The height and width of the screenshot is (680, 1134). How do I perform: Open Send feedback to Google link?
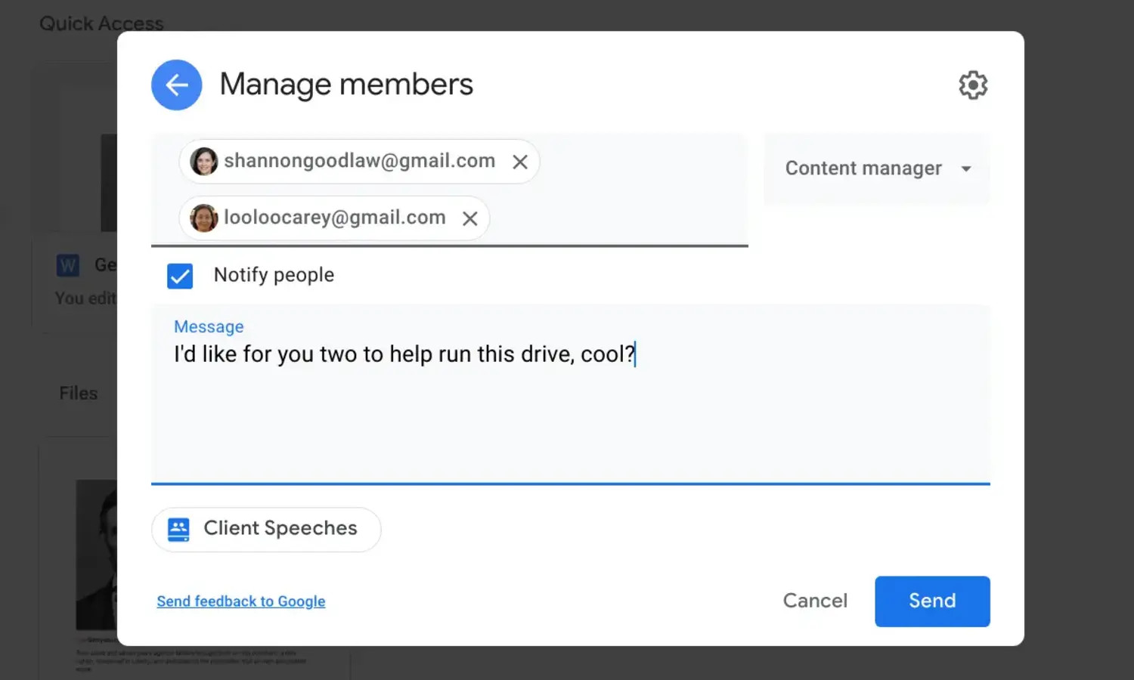241,601
